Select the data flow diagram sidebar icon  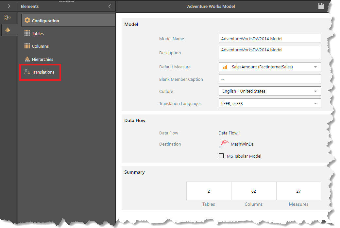(x=7, y=18)
